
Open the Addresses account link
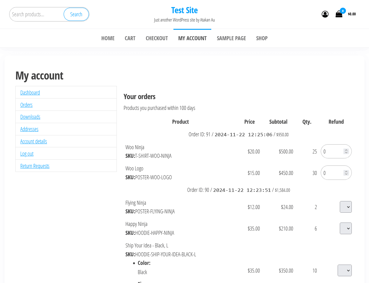(x=29, y=129)
